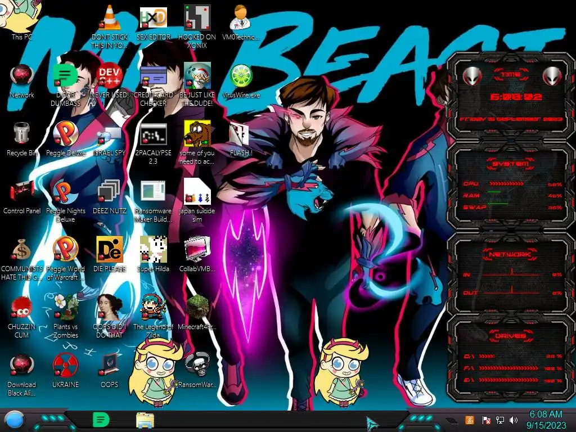Select the CHUZZIN CUM red fuzzy icon
The image size is (576, 432).
(x=22, y=307)
